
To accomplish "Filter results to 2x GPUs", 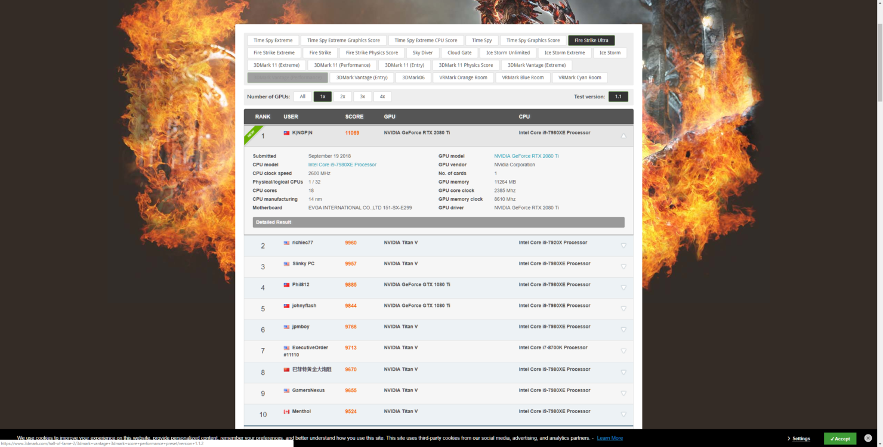I will pyautogui.click(x=342, y=97).
